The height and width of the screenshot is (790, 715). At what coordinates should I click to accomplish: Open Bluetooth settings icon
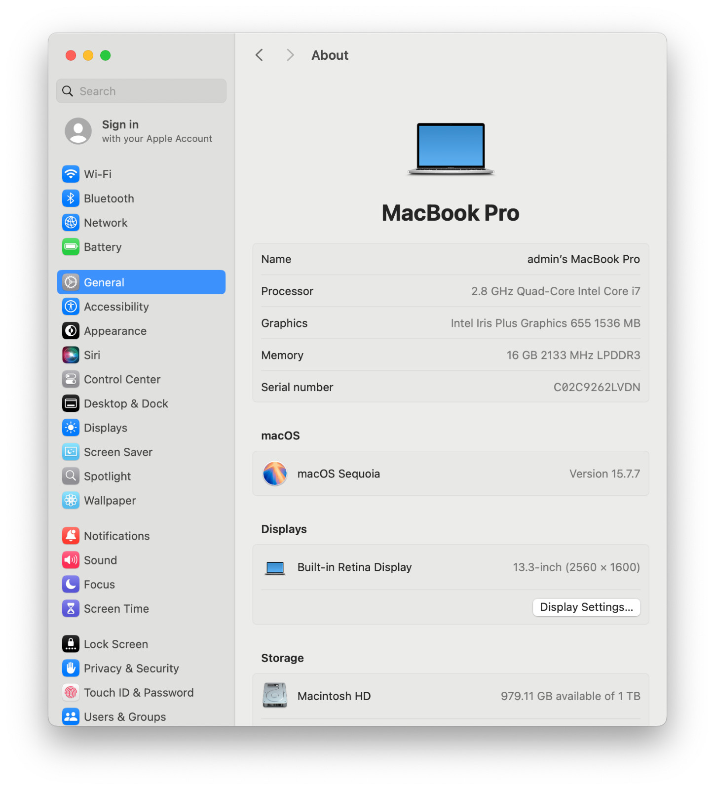(x=71, y=198)
